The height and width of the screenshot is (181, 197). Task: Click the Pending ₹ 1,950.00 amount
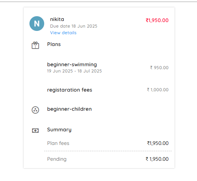coord(157,159)
